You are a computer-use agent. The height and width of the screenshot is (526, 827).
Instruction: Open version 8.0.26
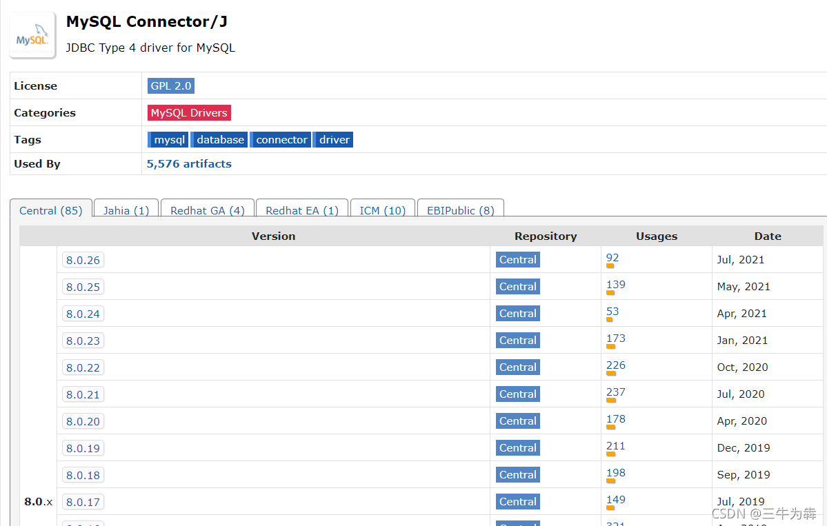[x=83, y=260]
